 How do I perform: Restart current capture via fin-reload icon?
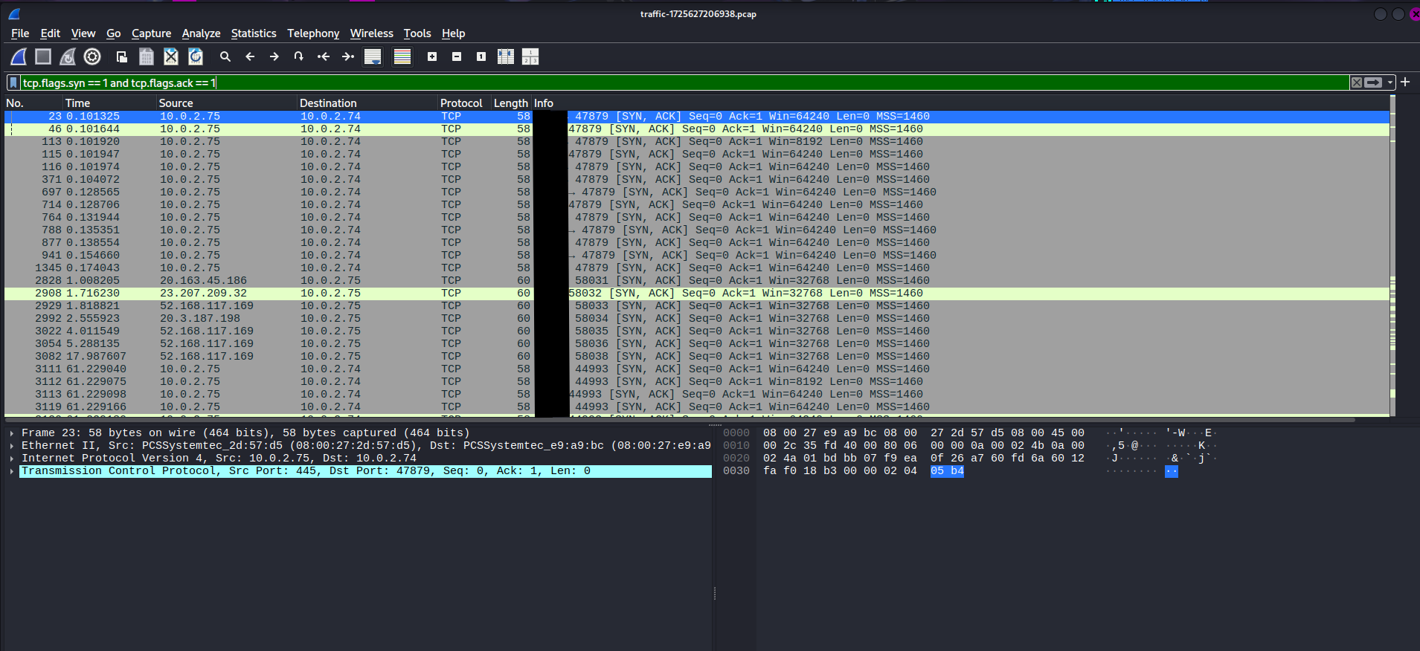click(68, 56)
